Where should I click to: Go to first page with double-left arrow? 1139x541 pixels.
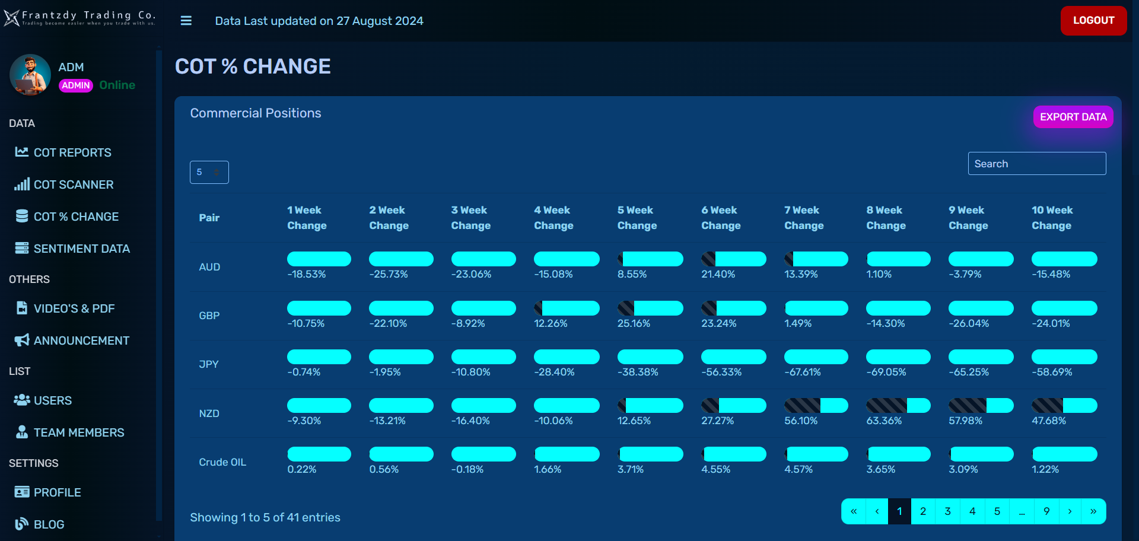coord(853,511)
